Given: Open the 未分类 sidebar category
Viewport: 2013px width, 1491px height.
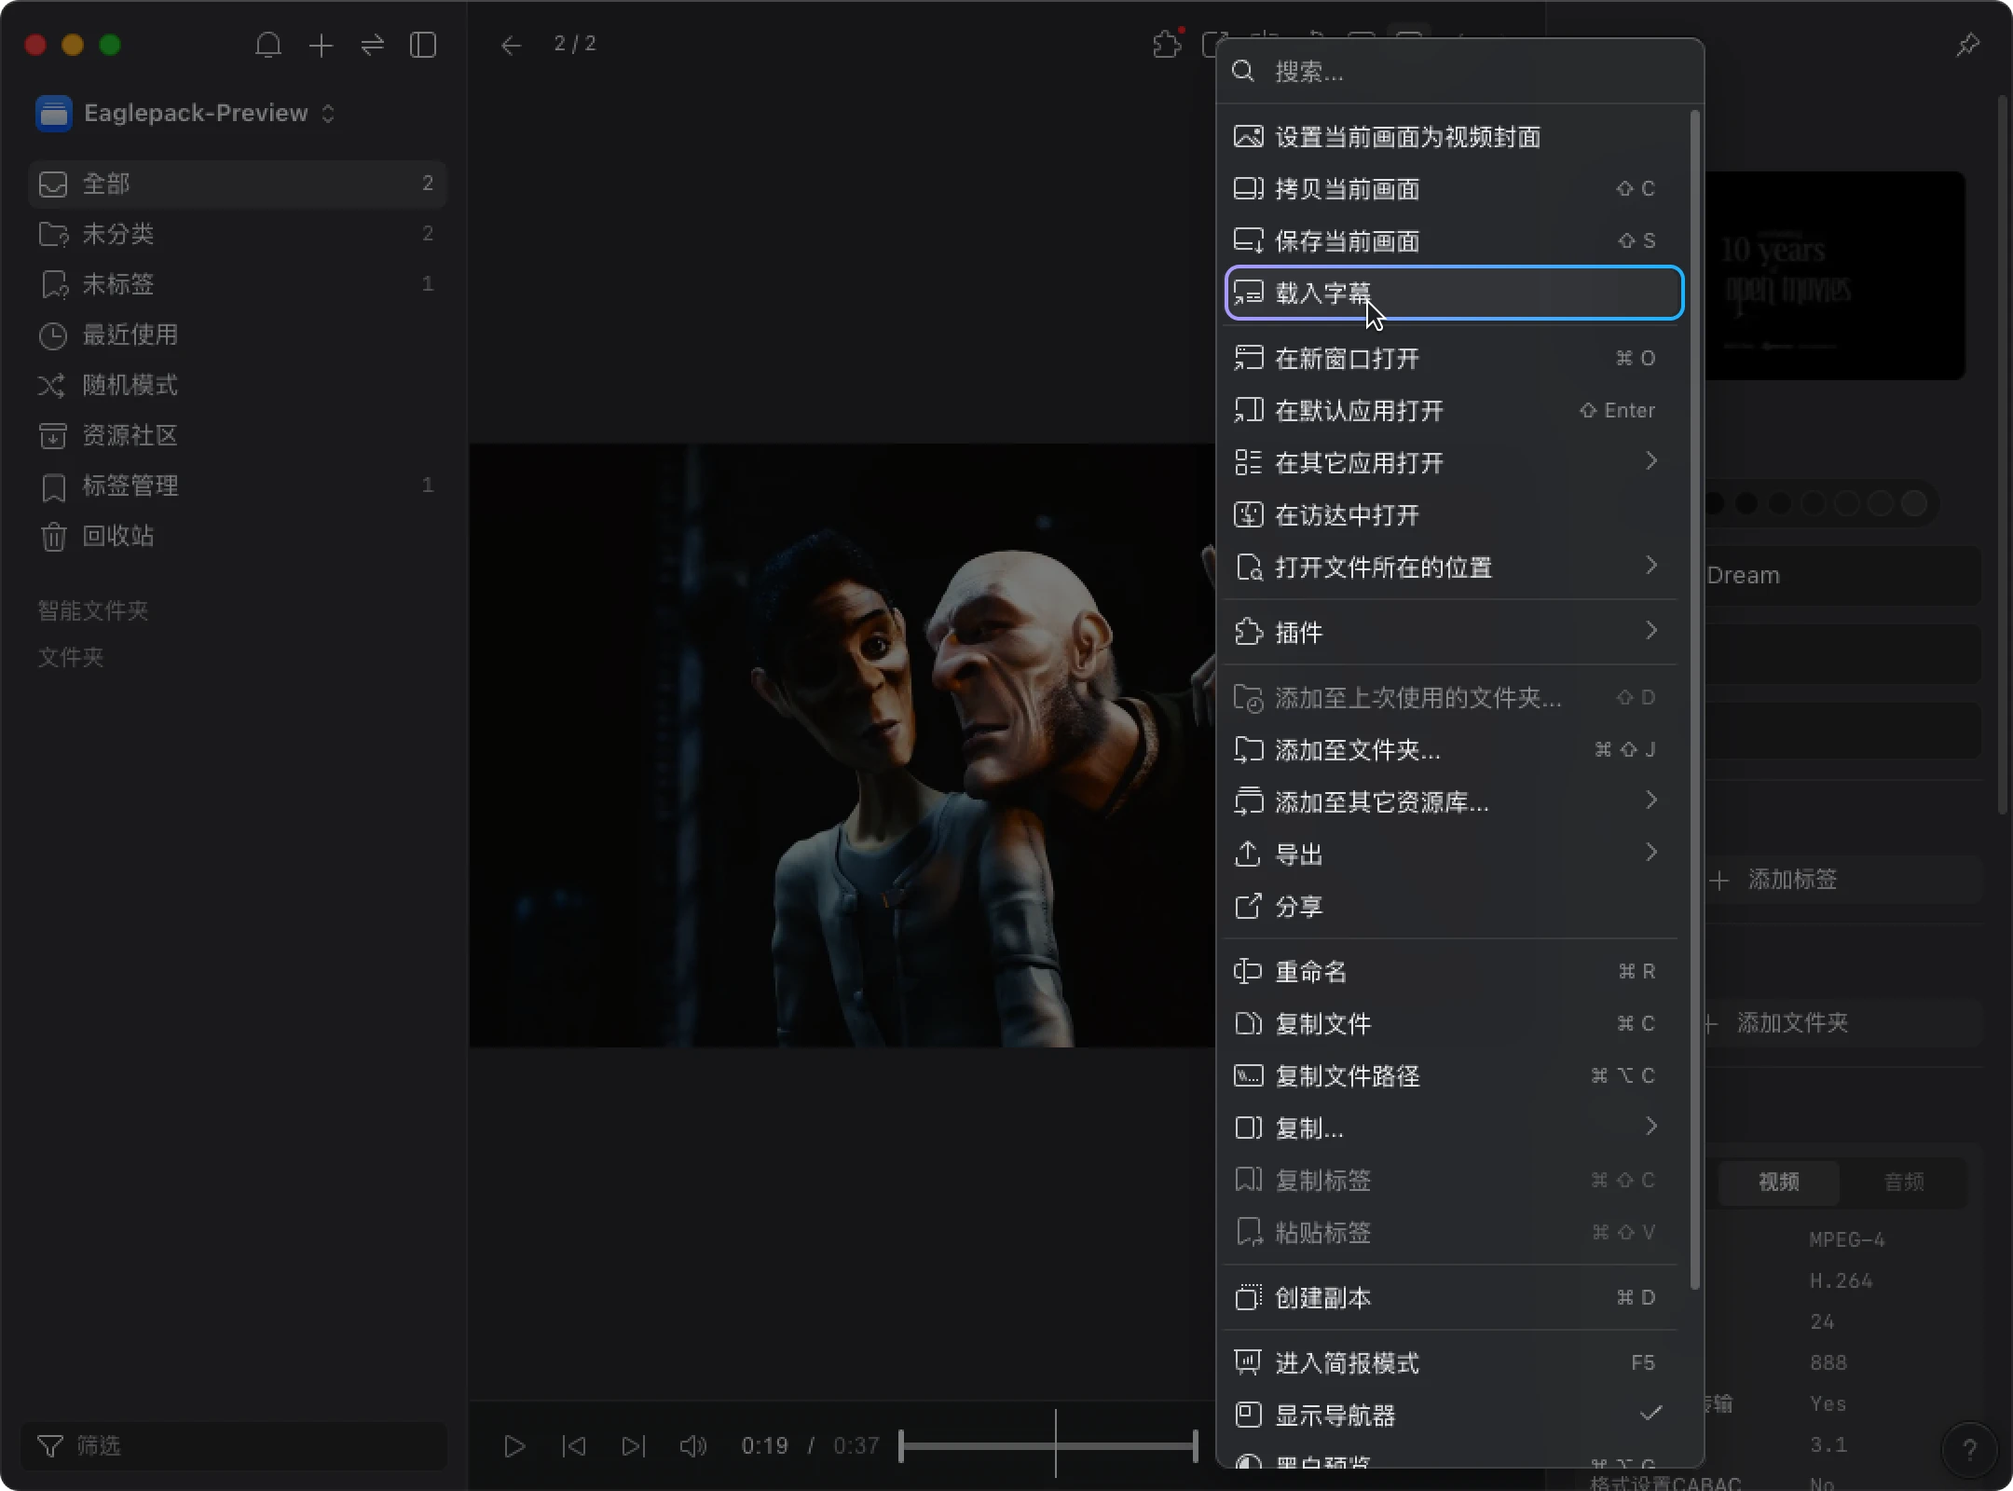Looking at the screenshot, I should click(238, 234).
